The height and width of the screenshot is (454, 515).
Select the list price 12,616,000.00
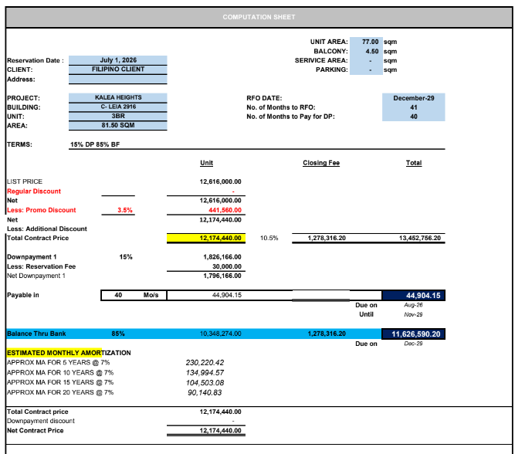coord(220,181)
